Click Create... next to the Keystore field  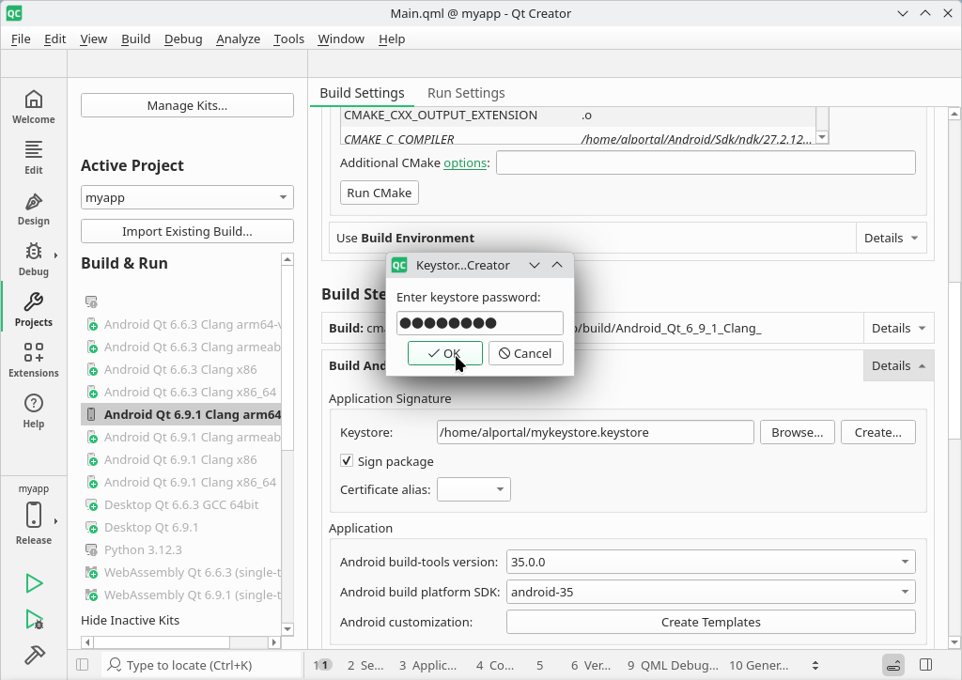878,432
